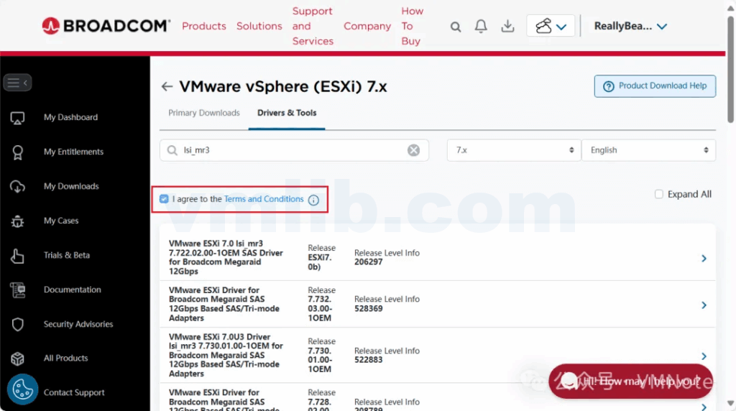736x411 pixels.
Task: Open the English language dropdown
Action: (648, 150)
